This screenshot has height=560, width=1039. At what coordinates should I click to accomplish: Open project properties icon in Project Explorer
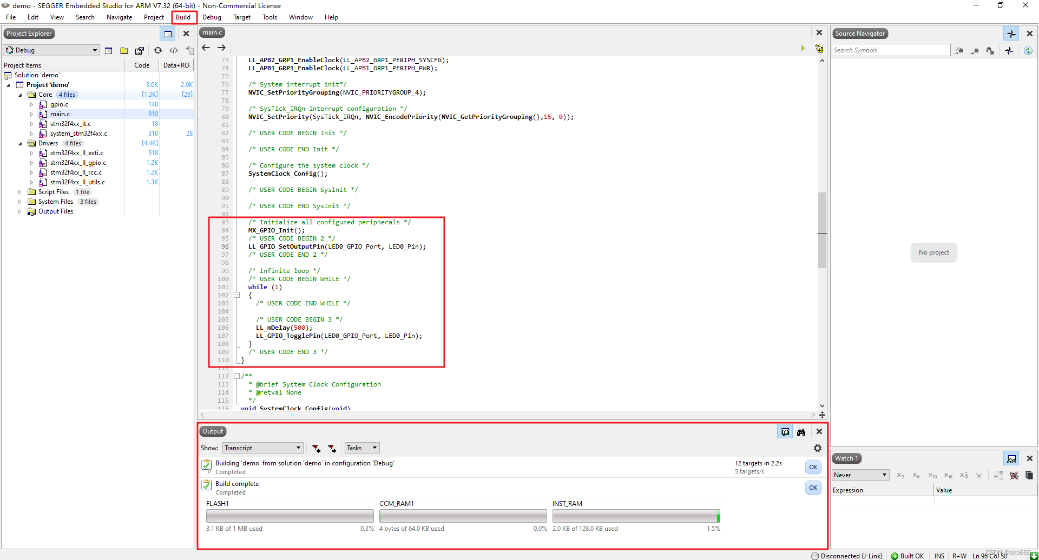(140, 50)
